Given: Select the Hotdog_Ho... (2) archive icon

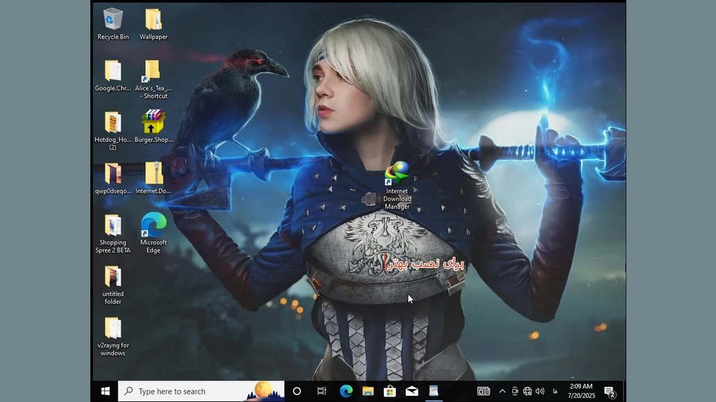Looking at the screenshot, I should point(113,131).
